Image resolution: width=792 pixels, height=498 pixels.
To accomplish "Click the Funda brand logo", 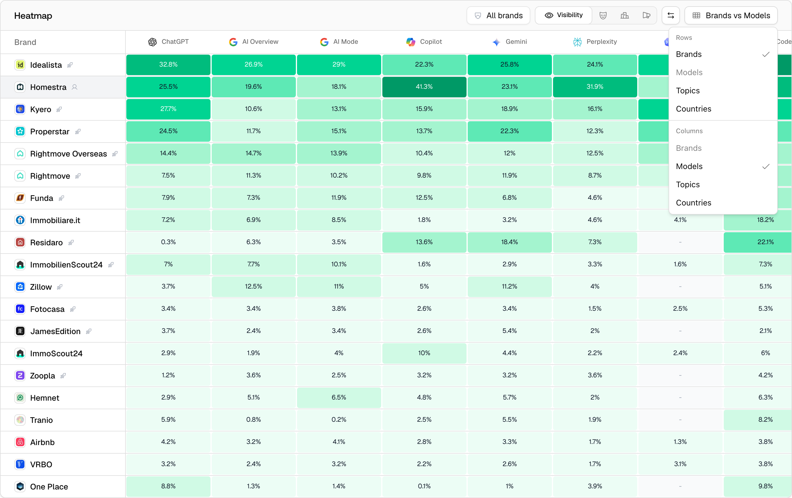I will tap(20, 198).
